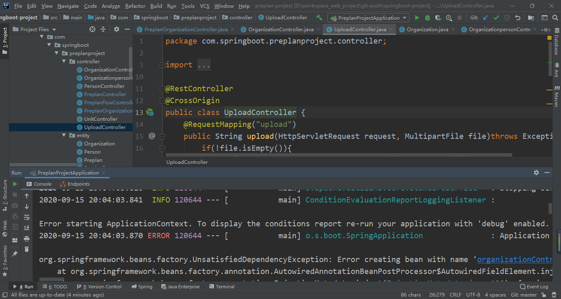561x299 pixels.
Task: Close the UploadController.java tab
Action: click(x=390, y=30)
